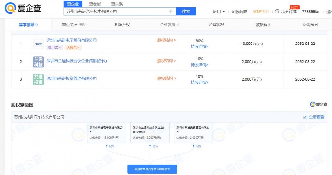
Task: Select 深圳市共进投资管理有限公司 node in chart
Action: (x=193, y=132)
